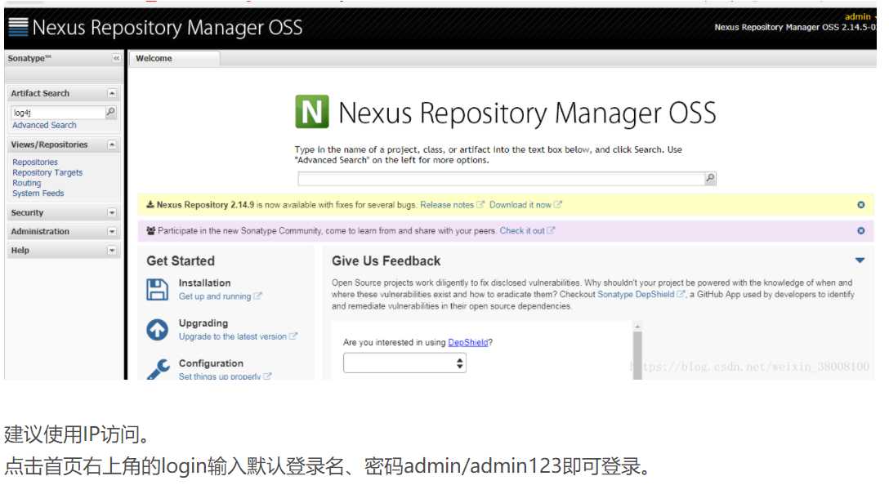
Task: Click the Configuration wrench icon
Action: (x=158, y=369)
